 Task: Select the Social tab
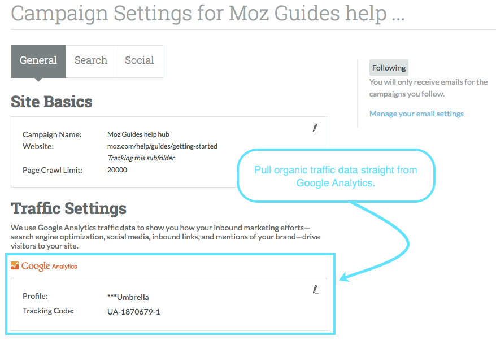pos(140,61)
